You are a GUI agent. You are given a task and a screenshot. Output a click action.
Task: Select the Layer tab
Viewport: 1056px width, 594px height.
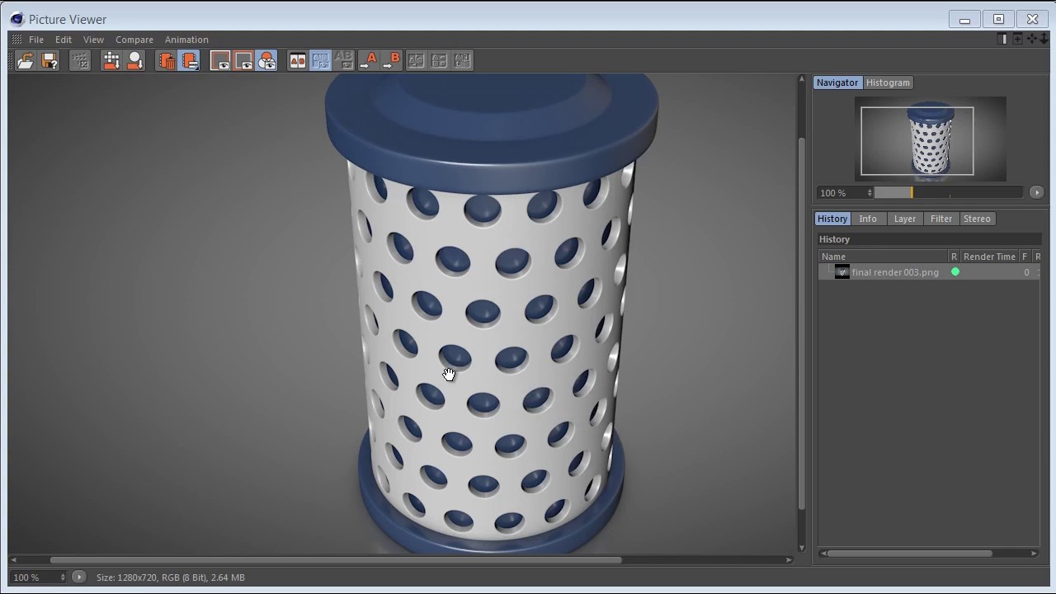[x=905, y=219]
